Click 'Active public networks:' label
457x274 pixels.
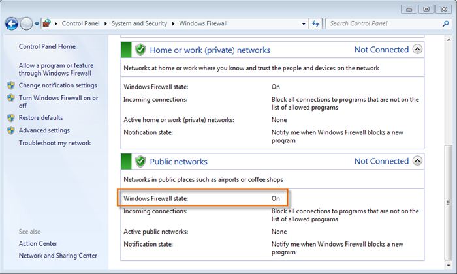tap(155, 232)
